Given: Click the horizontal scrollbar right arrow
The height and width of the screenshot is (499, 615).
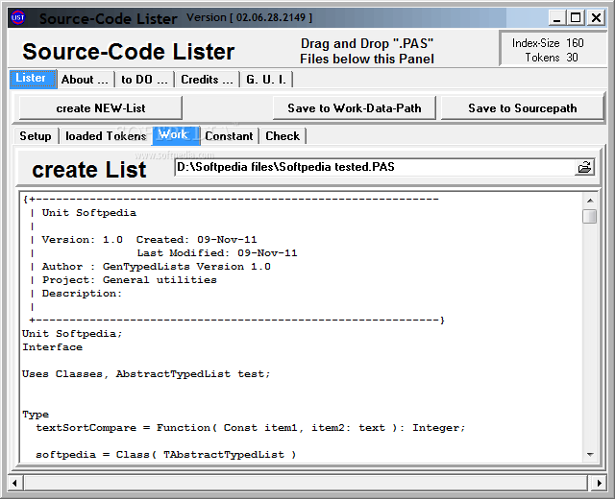Looking at the screenshot, I should [599, 483].
